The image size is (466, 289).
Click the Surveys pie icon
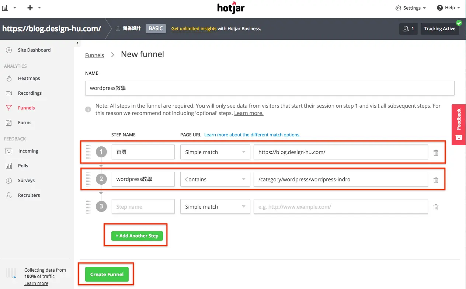pos(9,181)
